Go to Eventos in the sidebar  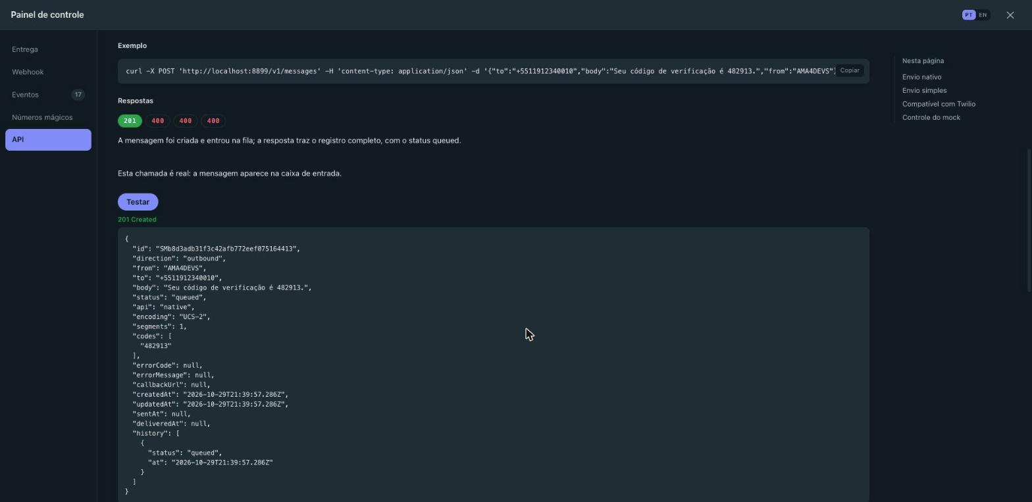(x=48, y=95)
